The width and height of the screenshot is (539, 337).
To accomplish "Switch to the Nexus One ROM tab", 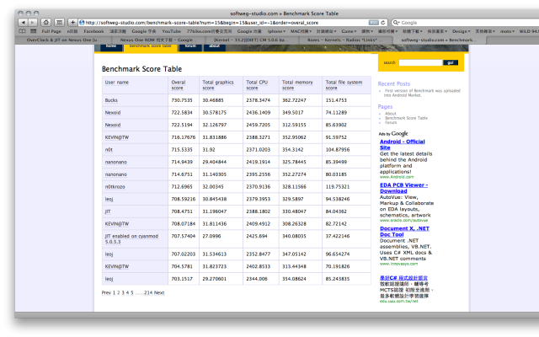I will [157, 40].
